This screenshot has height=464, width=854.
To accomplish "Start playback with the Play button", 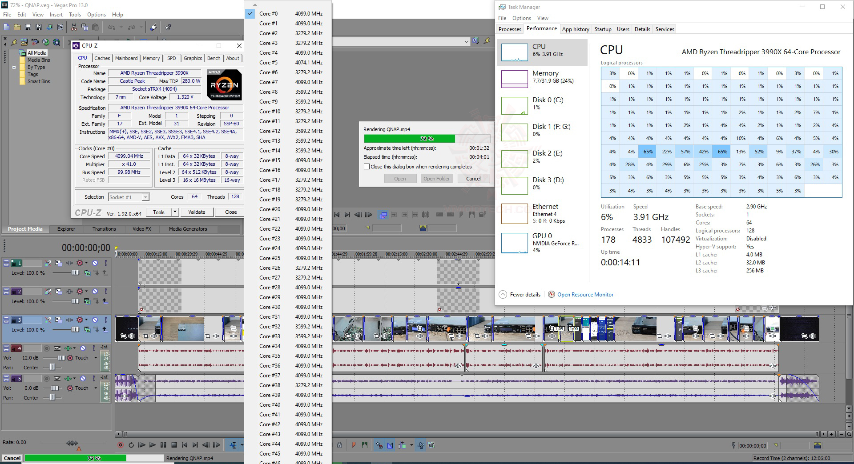I will pos(152,445).
